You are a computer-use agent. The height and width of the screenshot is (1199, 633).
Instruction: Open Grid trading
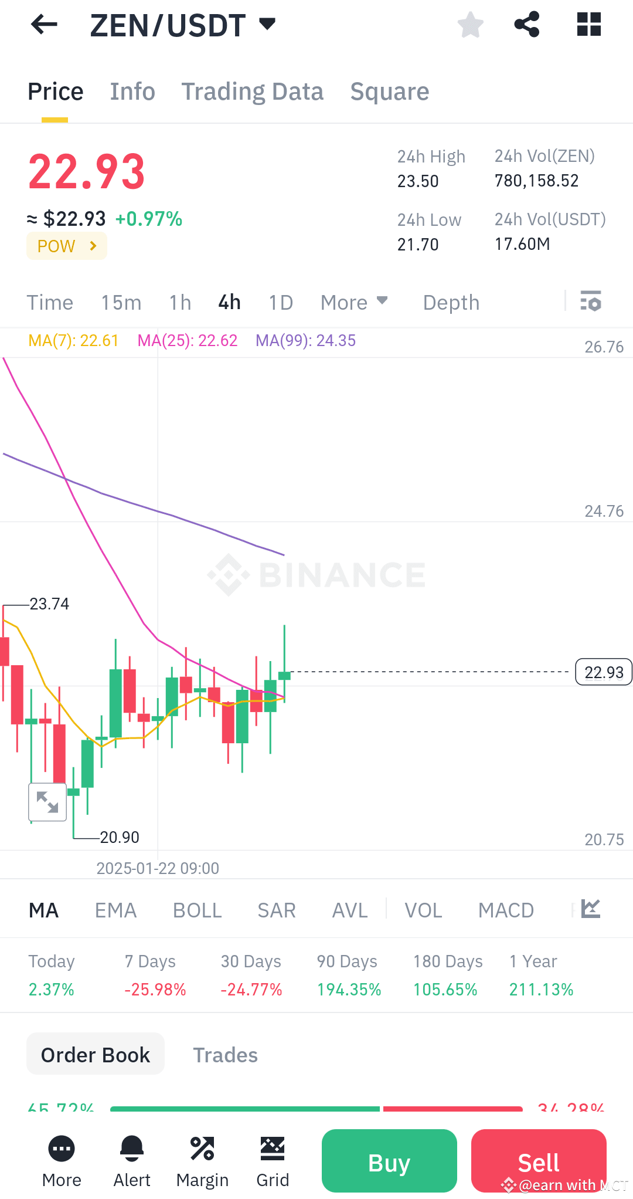pos(272,1161)
